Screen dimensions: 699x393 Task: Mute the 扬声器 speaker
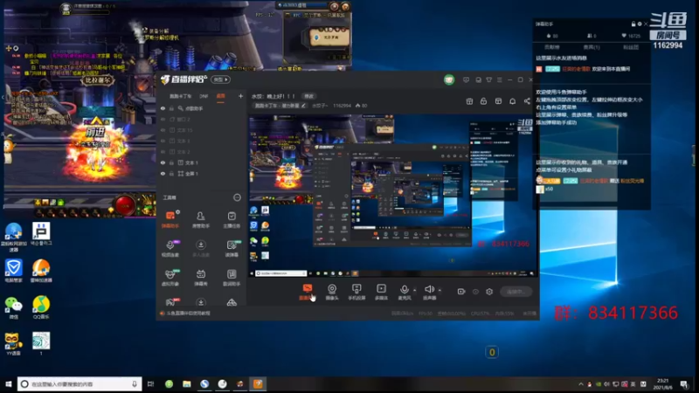click(429, 292)
